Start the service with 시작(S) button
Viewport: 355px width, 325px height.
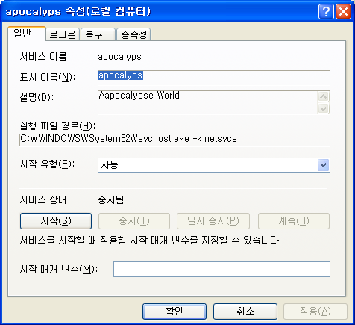(x=56, y=221)
